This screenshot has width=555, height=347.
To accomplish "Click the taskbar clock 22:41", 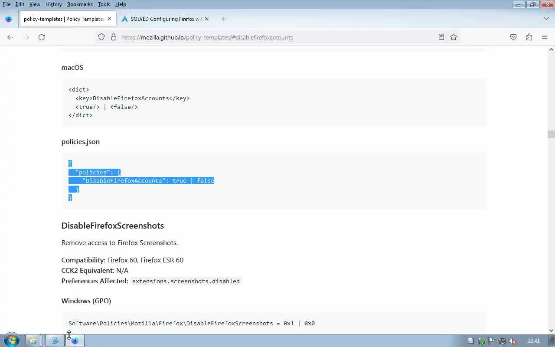I will point(534,341).
